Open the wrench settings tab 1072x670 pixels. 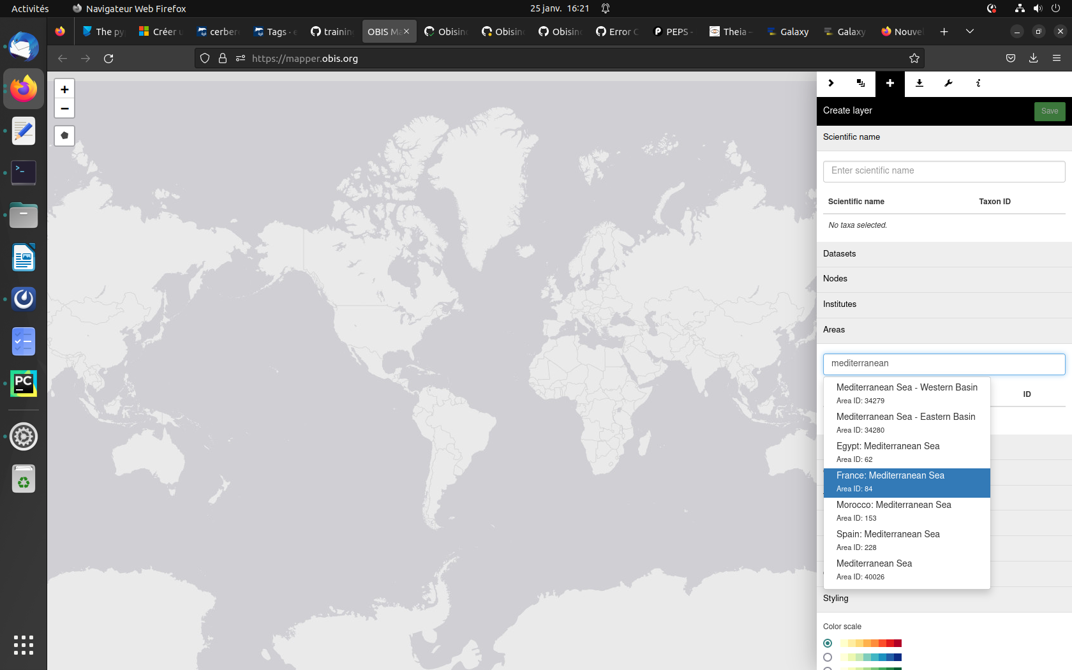pyautogui.click(x=949, y=84)
